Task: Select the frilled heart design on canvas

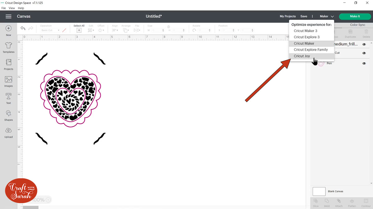Action: point(71,98)
